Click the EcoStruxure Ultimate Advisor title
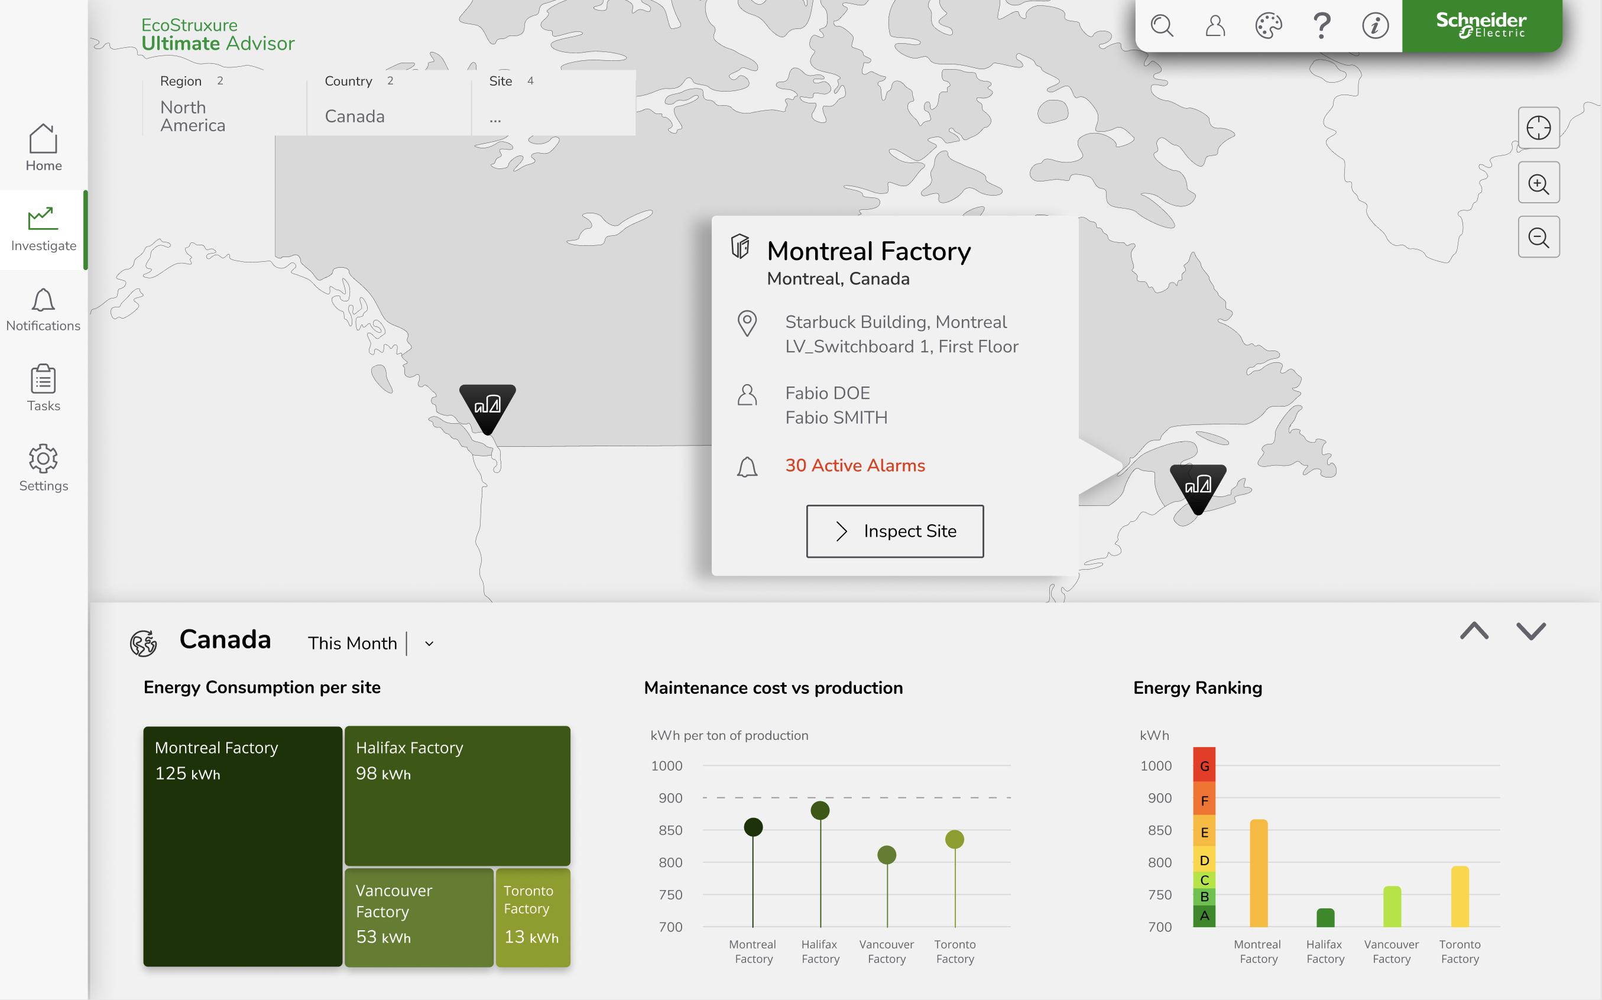This screenshot has width=1602, height=1000. (218, 34)
